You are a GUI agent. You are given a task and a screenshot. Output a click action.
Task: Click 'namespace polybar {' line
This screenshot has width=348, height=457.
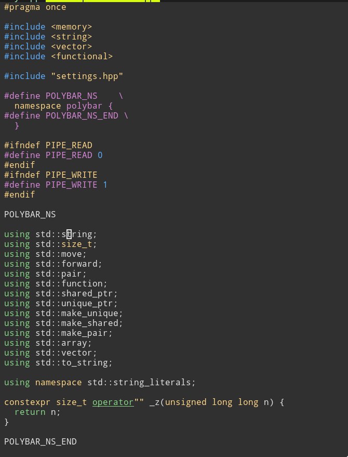63,106
